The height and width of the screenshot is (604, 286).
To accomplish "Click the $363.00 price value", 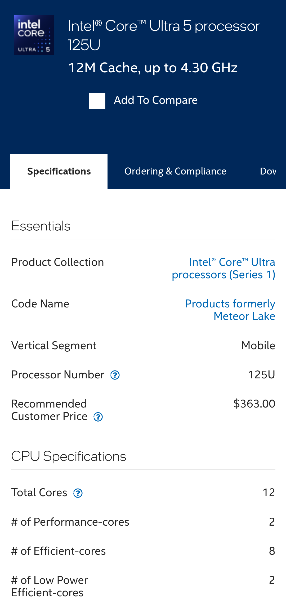I will pyautogui.click(x=254, y=404).
